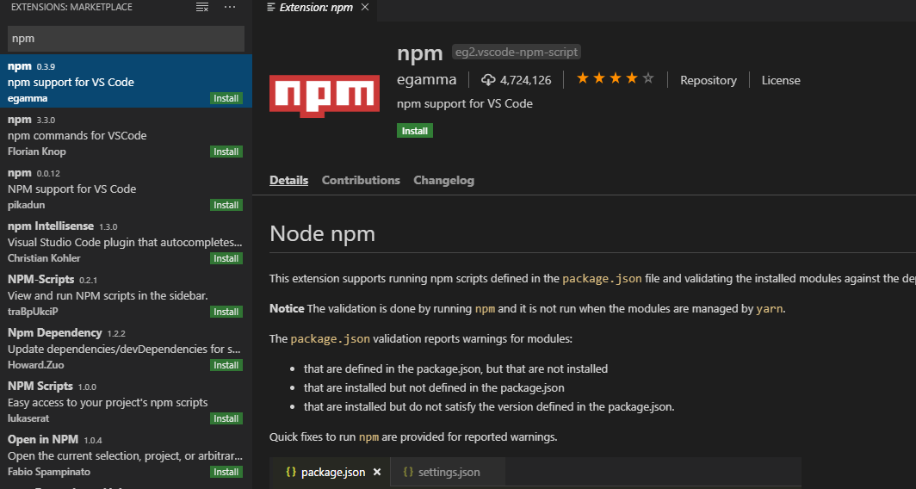This screenshot has width=916, height=489.
Task: Select the Extension: npm editor tab
Action: (x=315, y=8)
